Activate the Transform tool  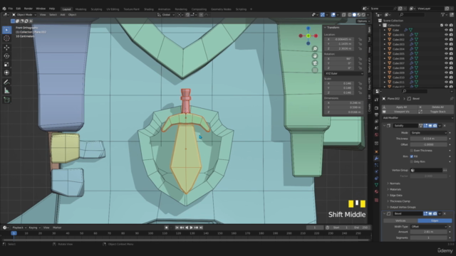pyautogui.click(x=6, y=73)
